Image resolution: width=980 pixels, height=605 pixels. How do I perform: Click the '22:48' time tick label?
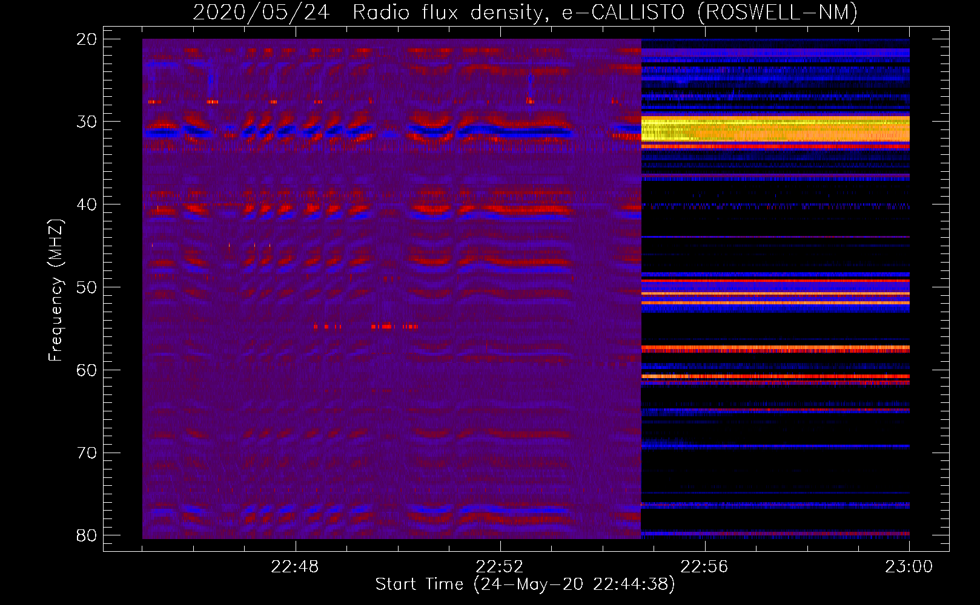tap(295, 567)
